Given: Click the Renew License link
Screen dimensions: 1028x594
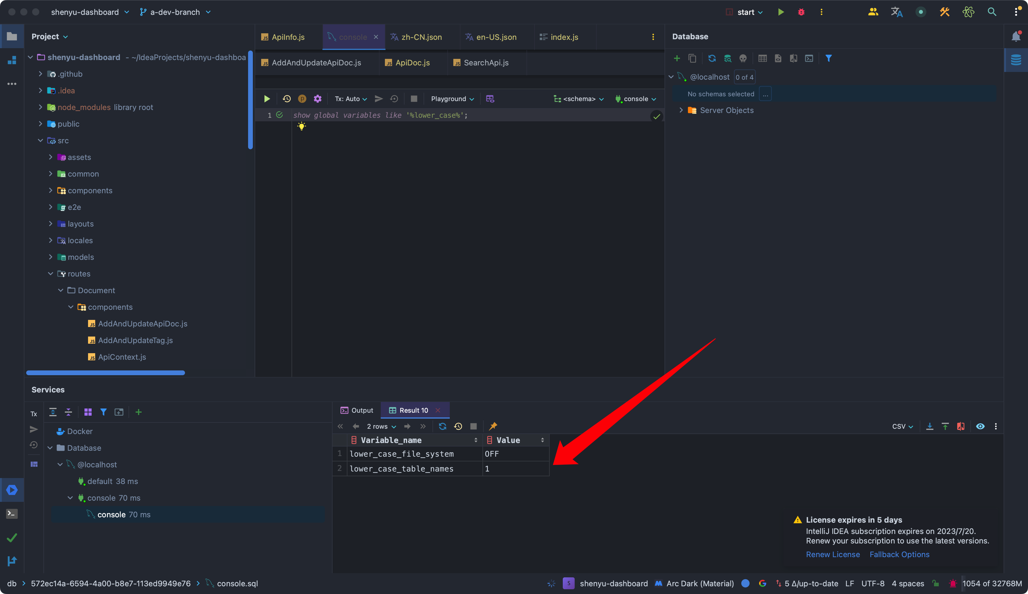Looking at the screenshot, I should click(833, 554).
